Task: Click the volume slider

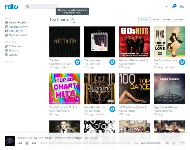Action: point(153,143)
